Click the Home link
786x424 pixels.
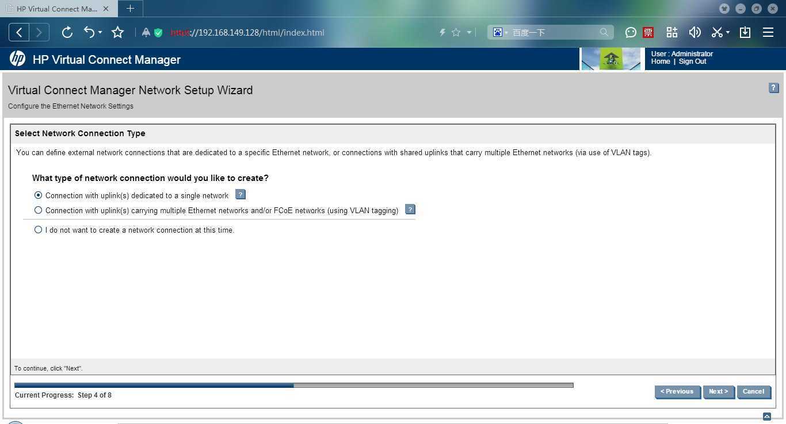[x=661, y=61]
